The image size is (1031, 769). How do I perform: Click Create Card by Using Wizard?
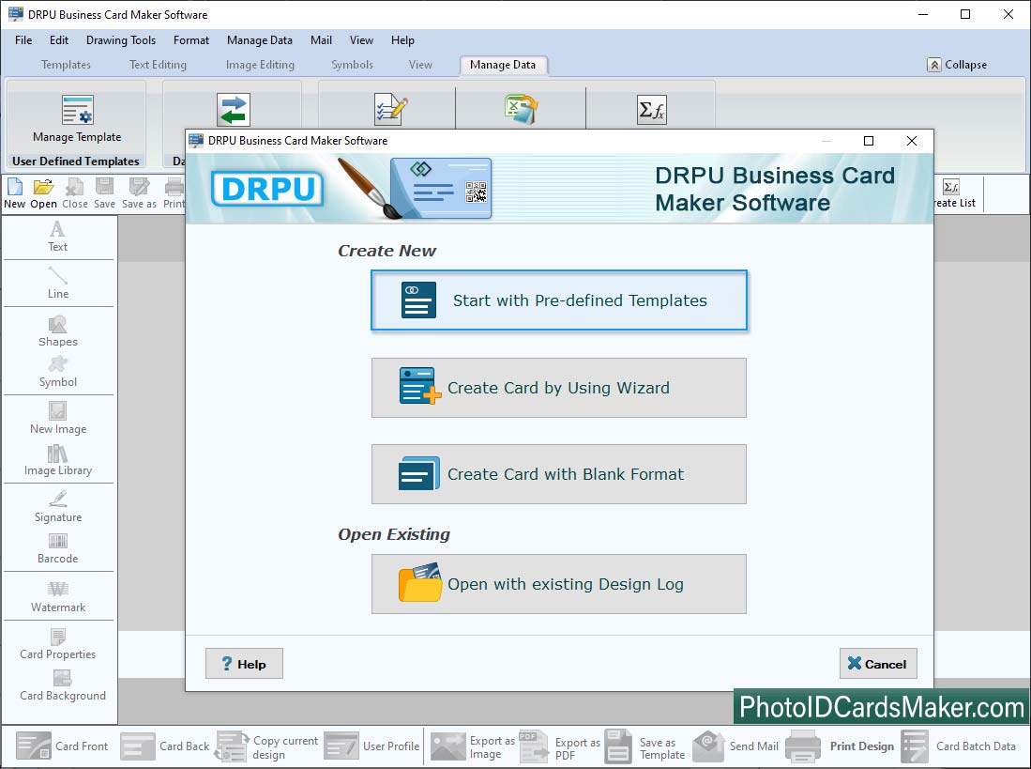(x=559, y=388)
